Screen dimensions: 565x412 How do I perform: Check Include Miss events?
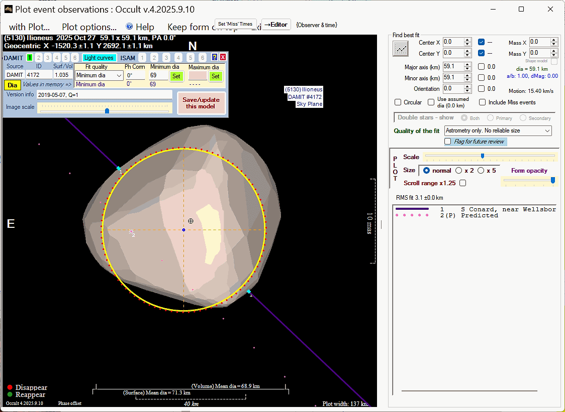pos(483,102)
